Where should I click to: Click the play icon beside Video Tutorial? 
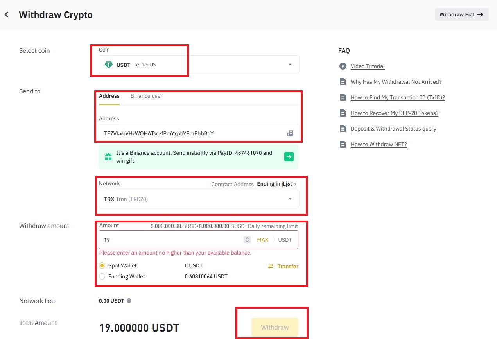tap(343, 66)
